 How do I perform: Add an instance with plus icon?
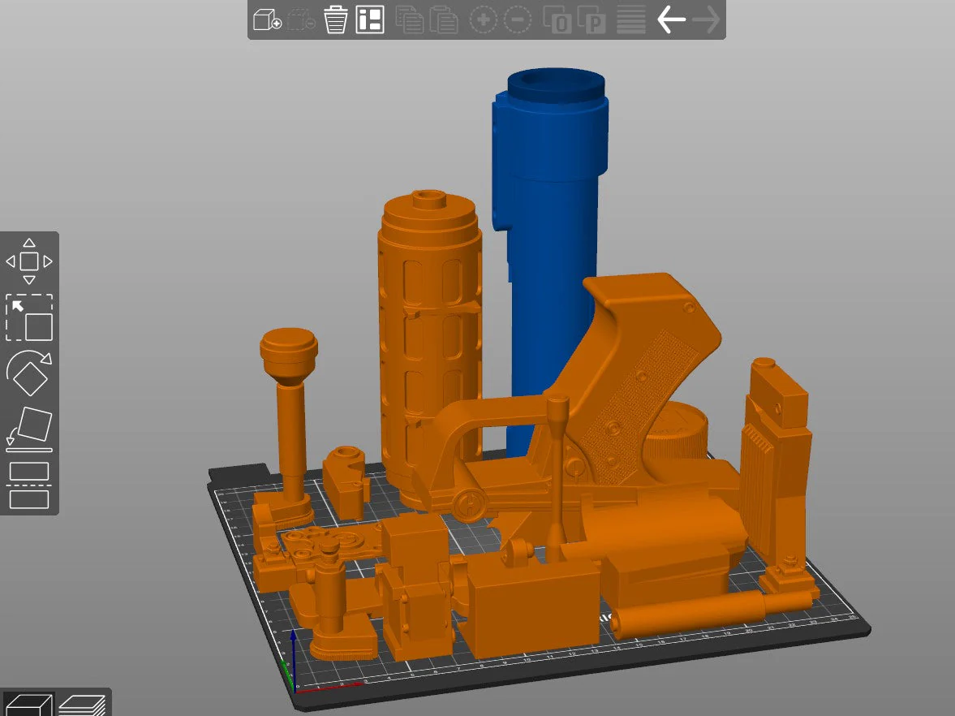[x=483, y=19]
